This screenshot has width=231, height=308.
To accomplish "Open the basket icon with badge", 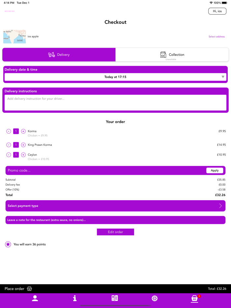I will [195, 298].
